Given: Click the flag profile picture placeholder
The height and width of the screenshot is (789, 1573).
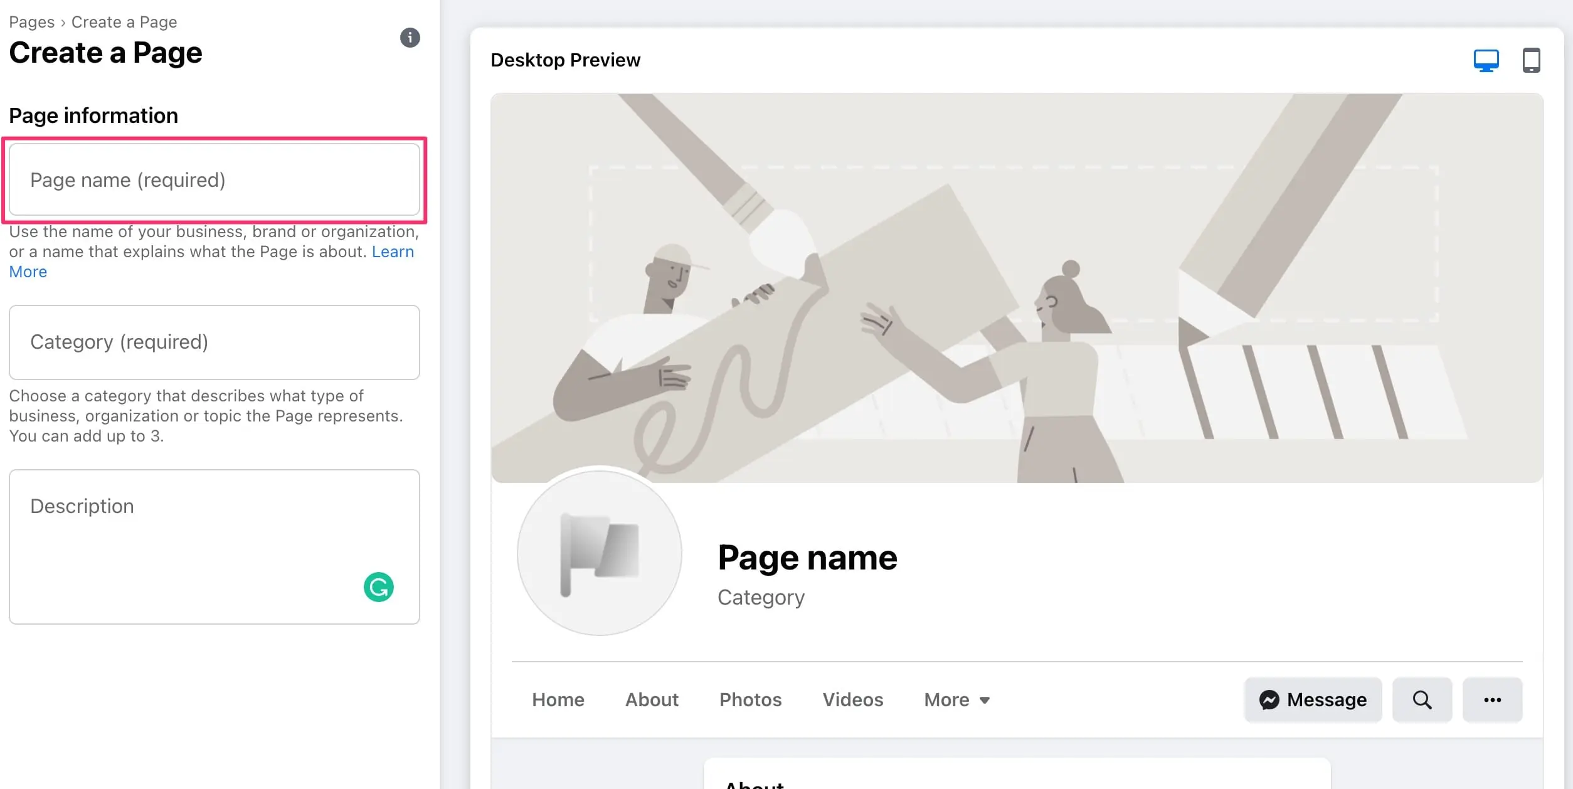Looking at the screenshot, I should (x=599, y=553).
